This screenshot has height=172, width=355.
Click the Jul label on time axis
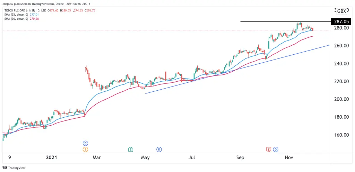point(192,157)
